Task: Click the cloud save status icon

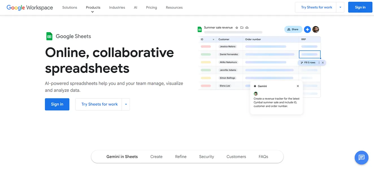Action: click(247, 27)
